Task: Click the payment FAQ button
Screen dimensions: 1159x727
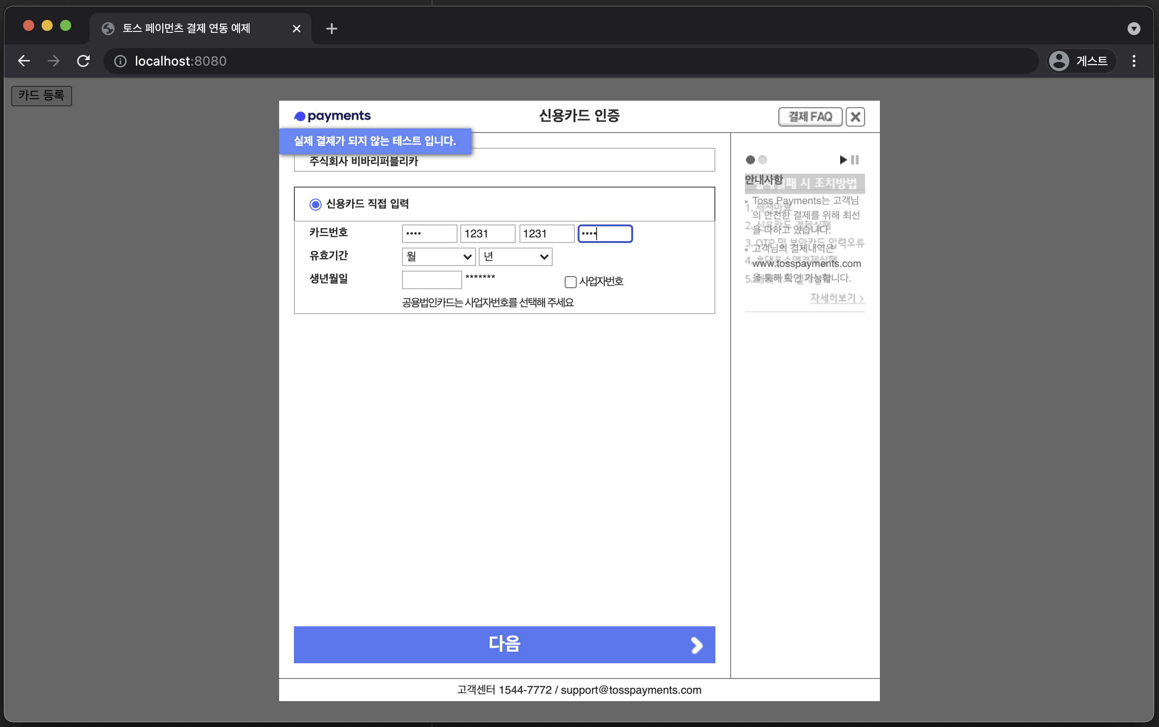Action: point(810,117)
